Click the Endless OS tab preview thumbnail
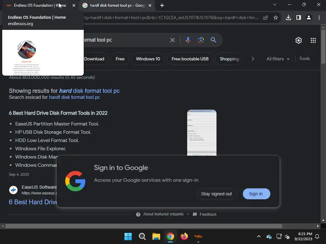The width and height of the screenshot is (326, 244). tap(43, 53)
